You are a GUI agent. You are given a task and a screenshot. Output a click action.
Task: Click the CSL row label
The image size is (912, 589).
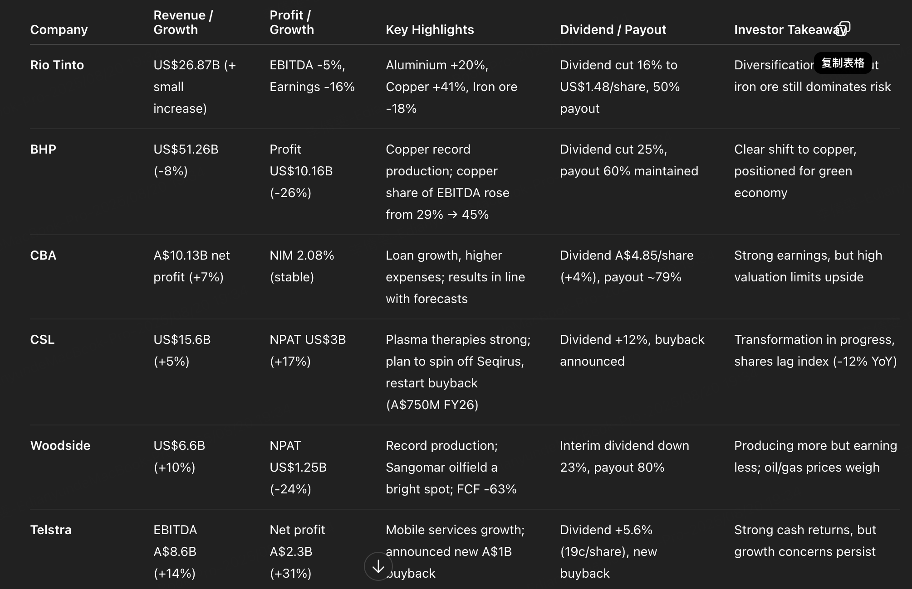coord(42,340)
